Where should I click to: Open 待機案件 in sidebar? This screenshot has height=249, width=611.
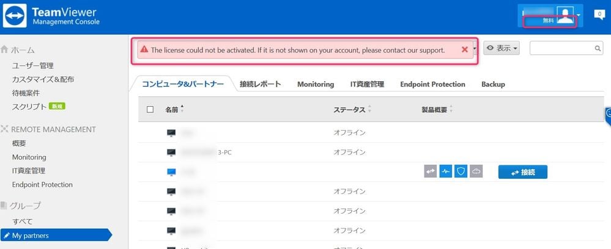[26, 93]
